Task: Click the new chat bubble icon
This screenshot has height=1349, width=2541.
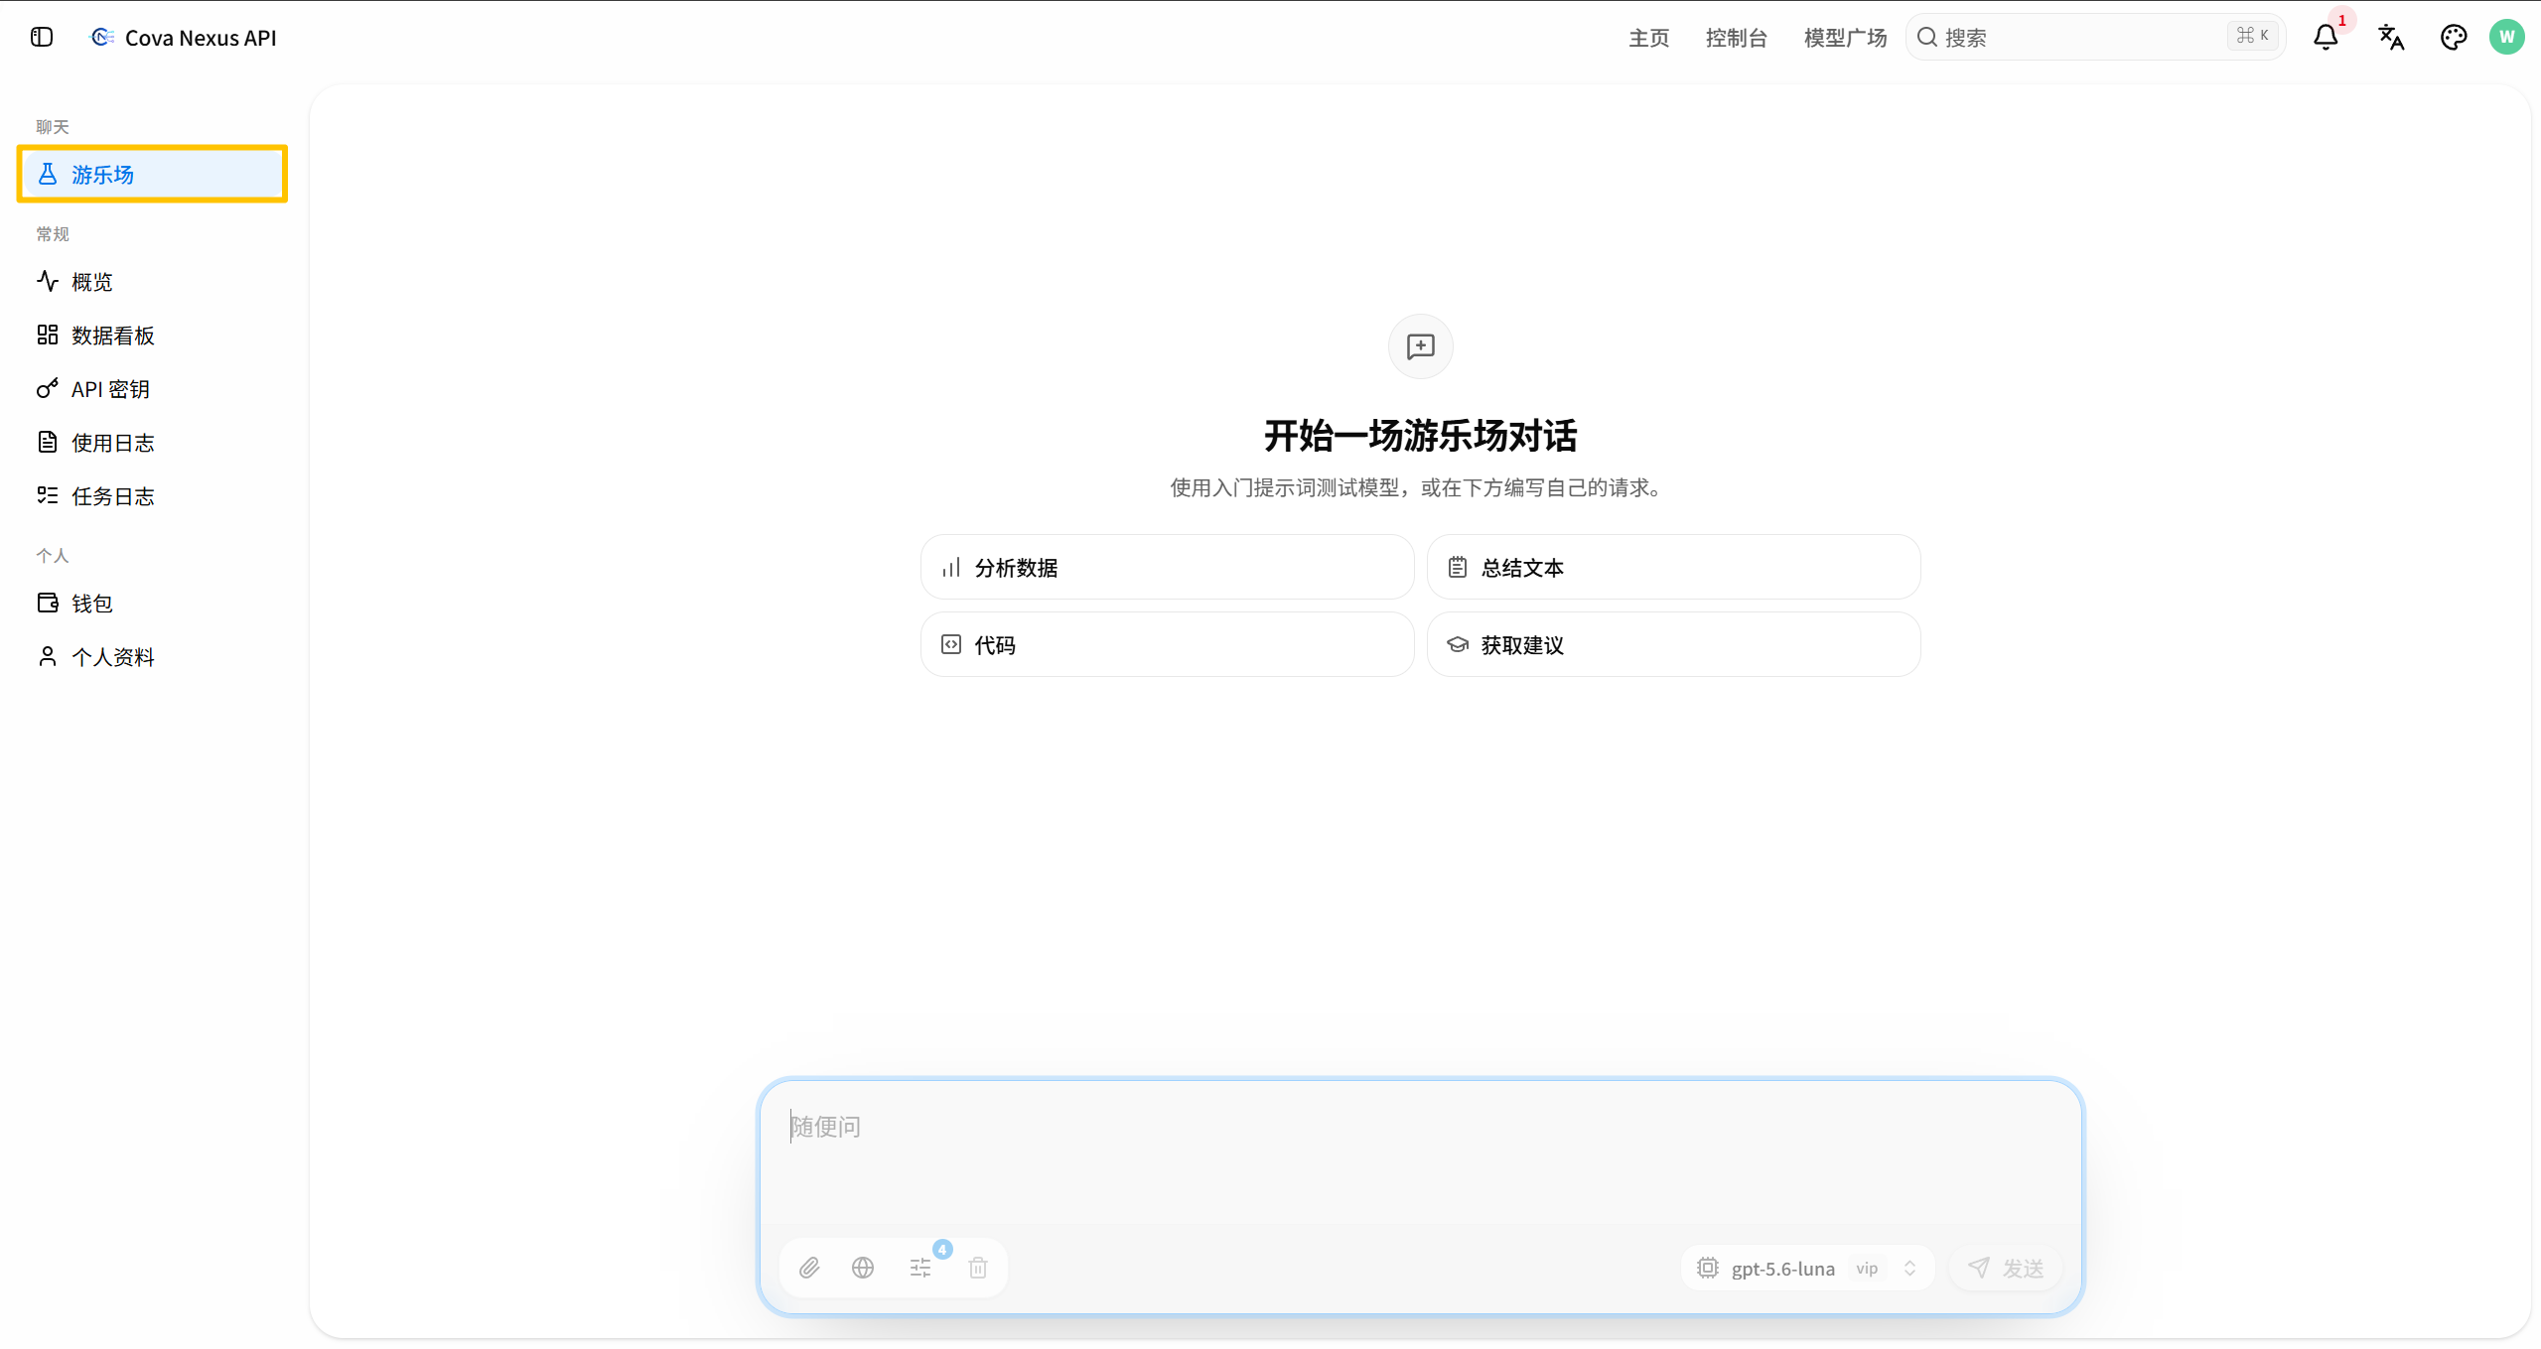Action: click(x=1421, y=346)
